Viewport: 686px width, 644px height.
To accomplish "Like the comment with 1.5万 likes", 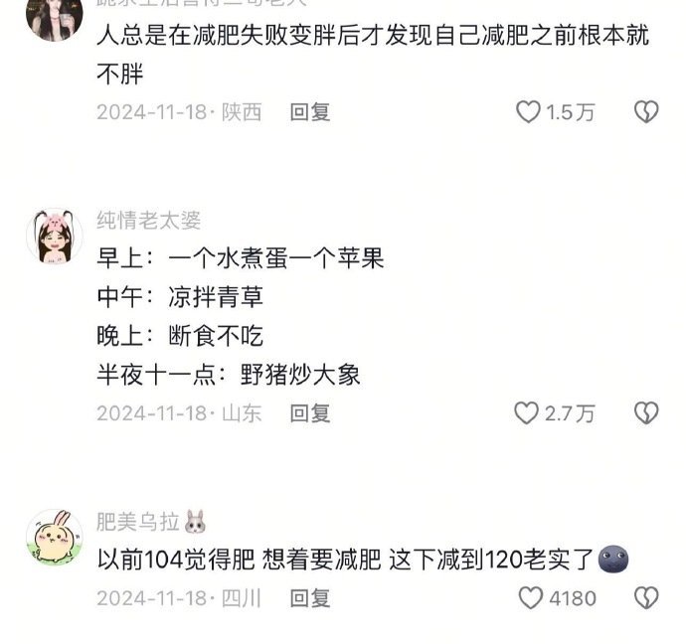I will tap(528, 112).
